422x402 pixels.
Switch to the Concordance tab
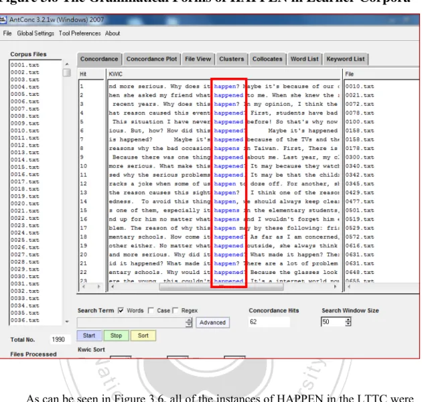click(x=99, y=59)
